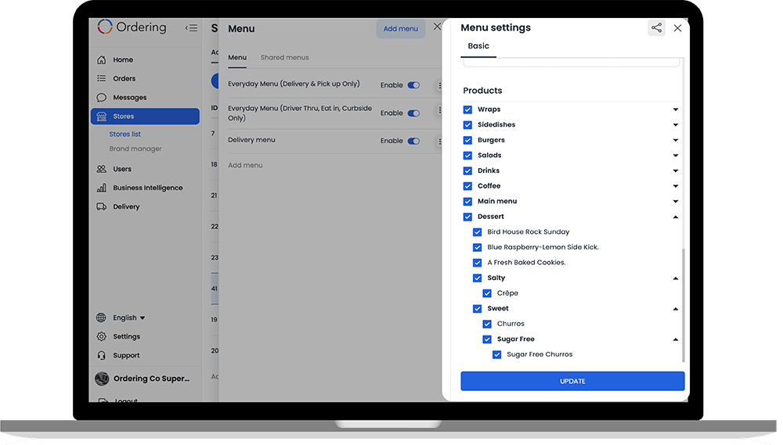Switch to the Shared menus tab
The image size is (783, 445).
[x=285, y=57]
